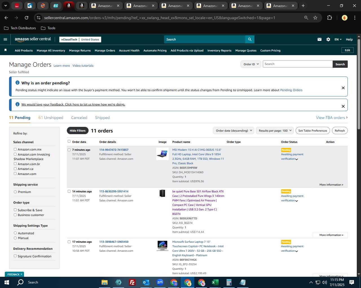This screenshot has height=288, width=361.
Task: Open FileZilla from the taskbar
Action: [x=132, y=282]
